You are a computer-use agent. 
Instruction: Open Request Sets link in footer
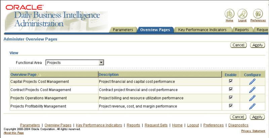coord(156,125)
